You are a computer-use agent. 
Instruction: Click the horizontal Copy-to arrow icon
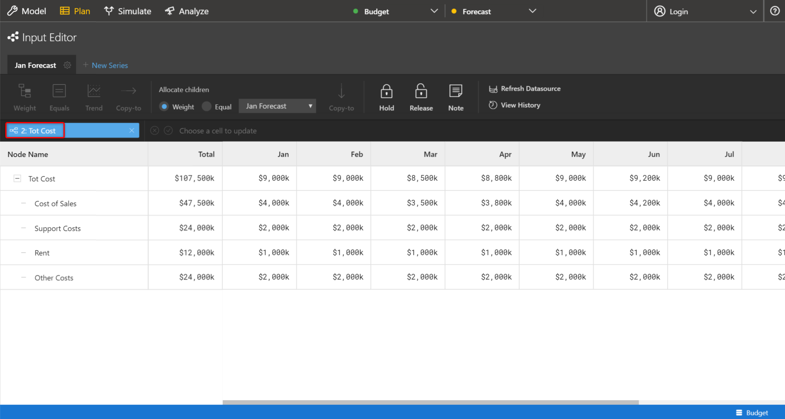pyautogui.click(x=129, y=91)
